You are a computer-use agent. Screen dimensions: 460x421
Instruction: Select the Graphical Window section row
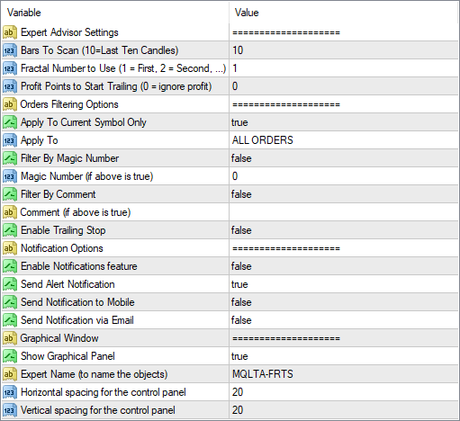point(230,338)
